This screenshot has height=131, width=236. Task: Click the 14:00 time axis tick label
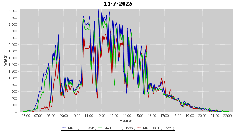(127, 116)
